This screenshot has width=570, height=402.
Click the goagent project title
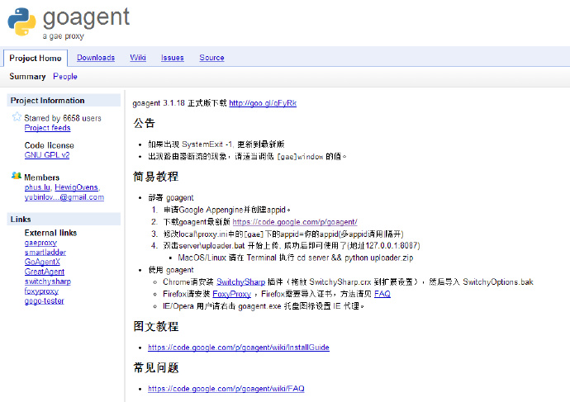86,17
